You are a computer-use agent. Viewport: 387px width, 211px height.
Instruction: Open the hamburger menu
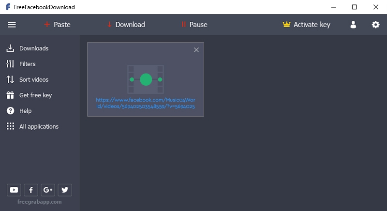click(12, 25)
